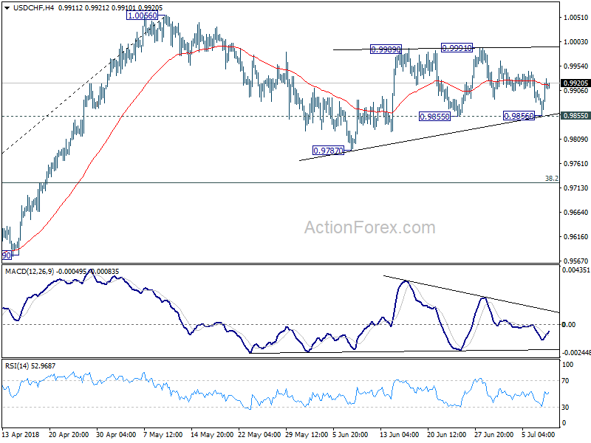Viewport: 591px width, 443px height.
Task: Select the 0.98550 swing low label
Action: tap(434, 117)
